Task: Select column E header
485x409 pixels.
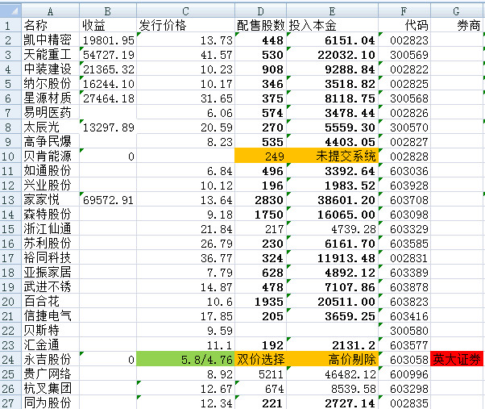Action: (x=332, y=10)
